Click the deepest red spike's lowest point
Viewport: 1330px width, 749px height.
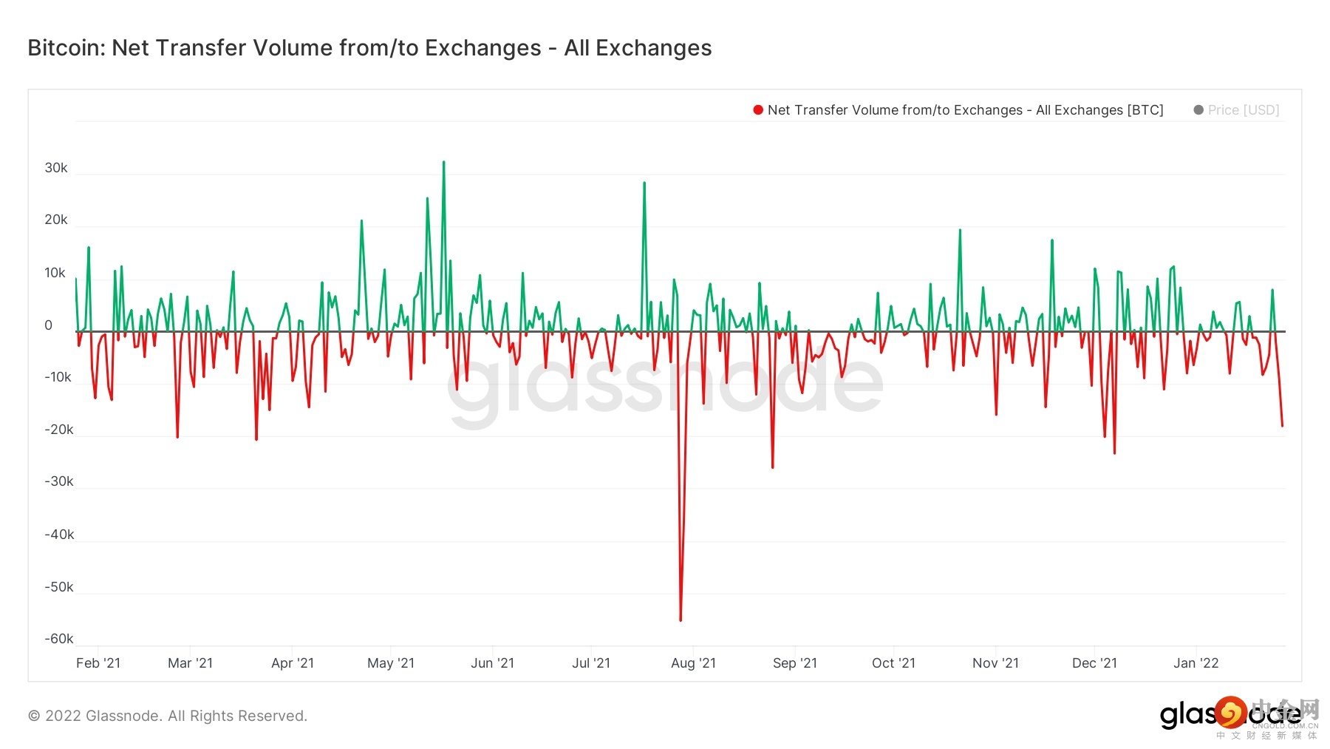pos(681,620)
